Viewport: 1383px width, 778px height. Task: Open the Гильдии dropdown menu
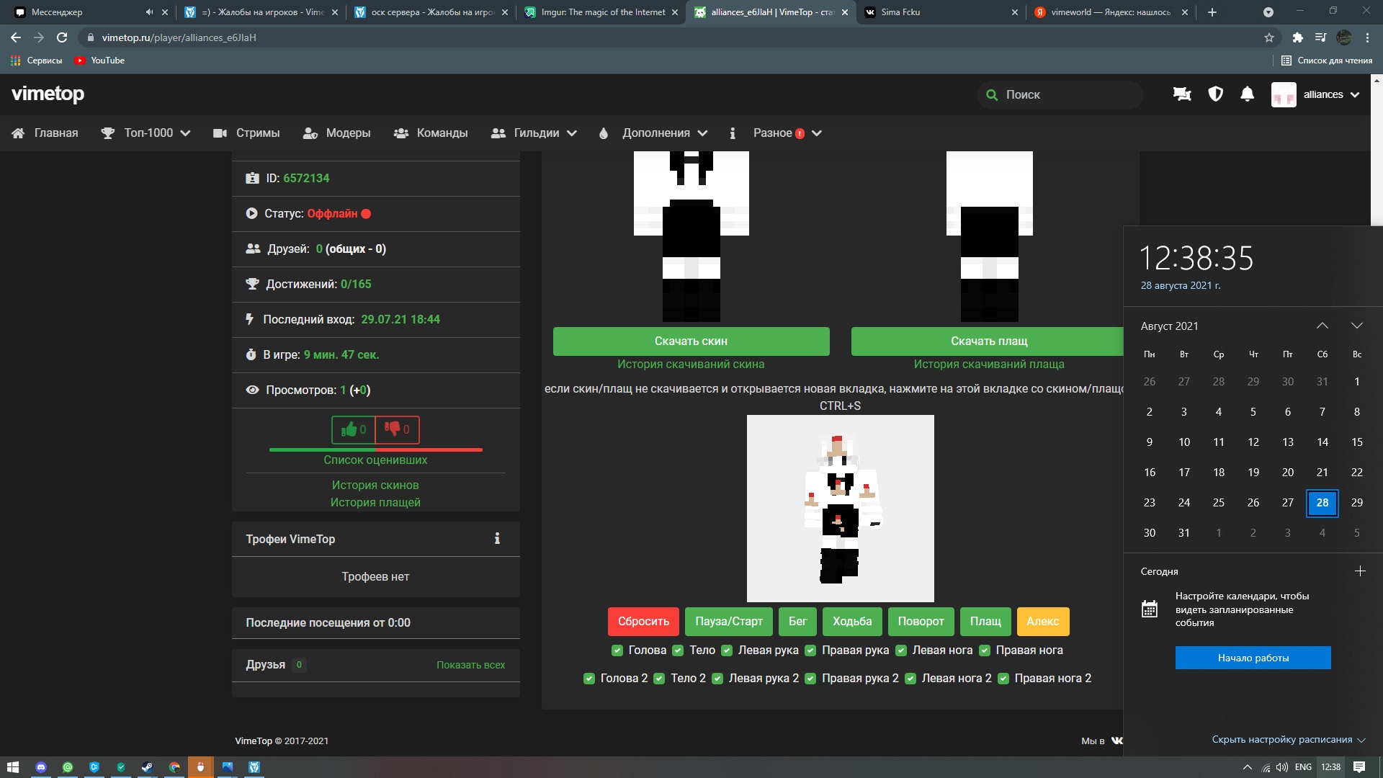(534, 133)
